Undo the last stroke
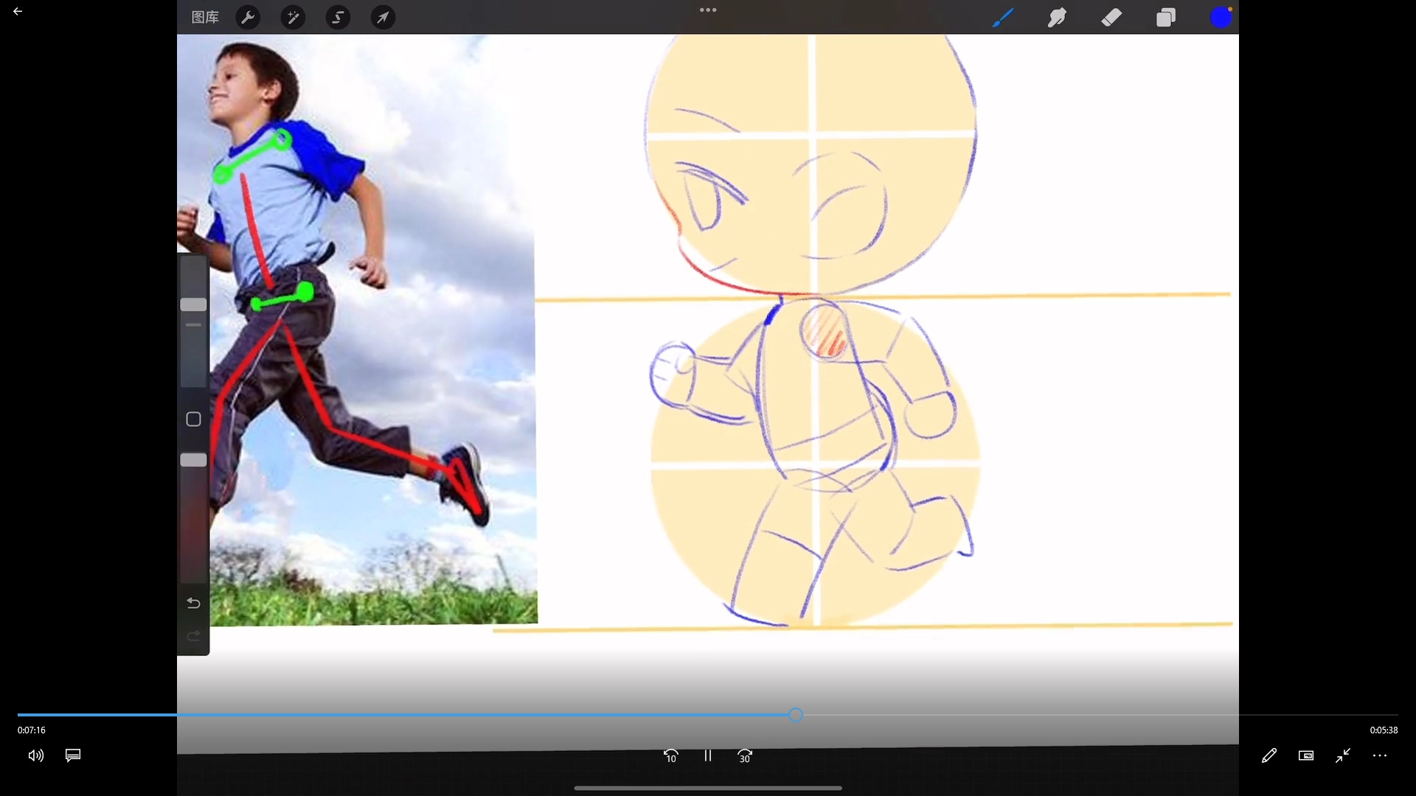1416x796 pixels. click(x=193, y=604)
